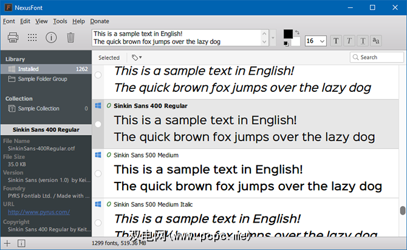Toggle underline text style button

click(x=363, y=40)
